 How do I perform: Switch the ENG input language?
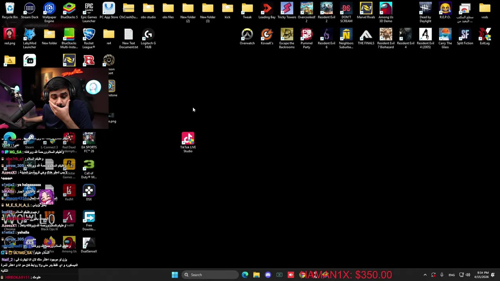click(x=452, y=275)
